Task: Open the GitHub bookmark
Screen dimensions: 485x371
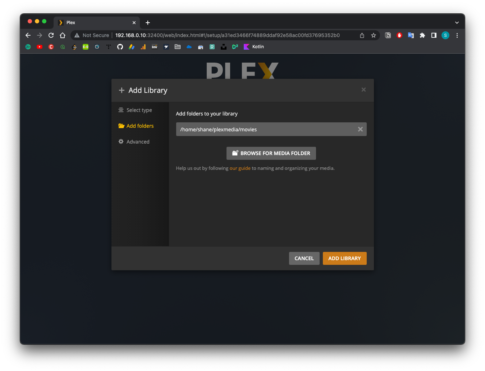Action: tap(120, 47)
